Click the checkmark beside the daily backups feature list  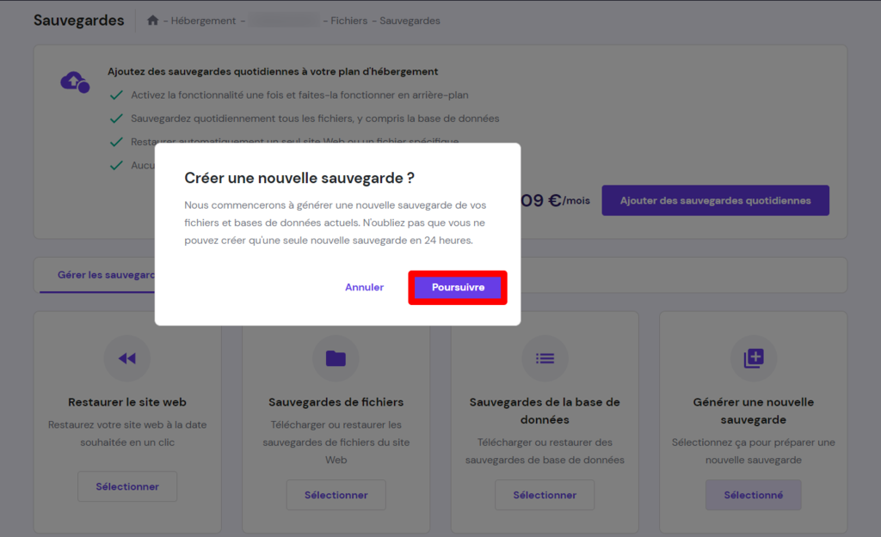coord(116,119)
